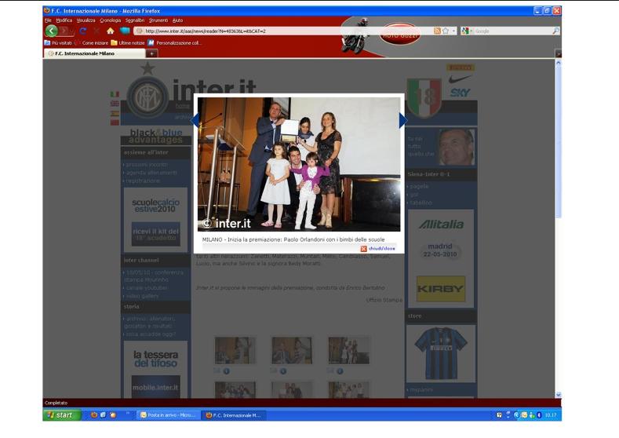Open the back/forward history dropdown arrow
This screenshot has width=619, height=438.
[x=72, y=31]
